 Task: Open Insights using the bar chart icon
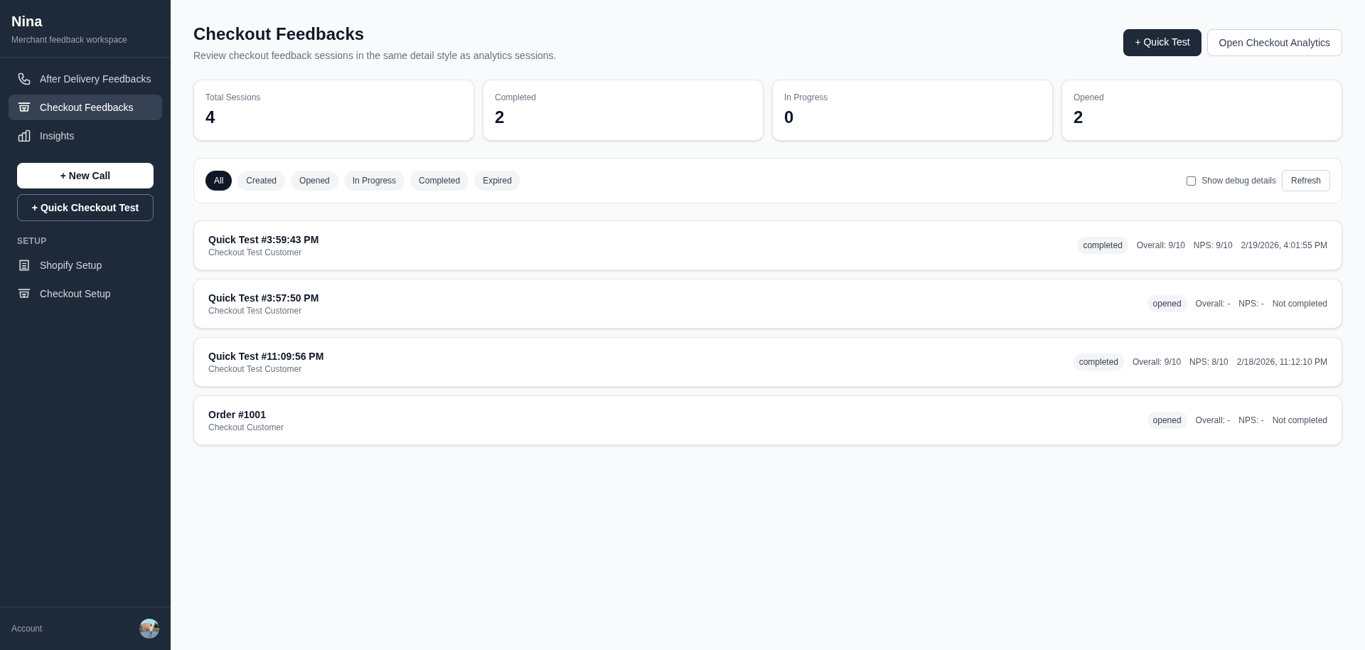(24, 136)
